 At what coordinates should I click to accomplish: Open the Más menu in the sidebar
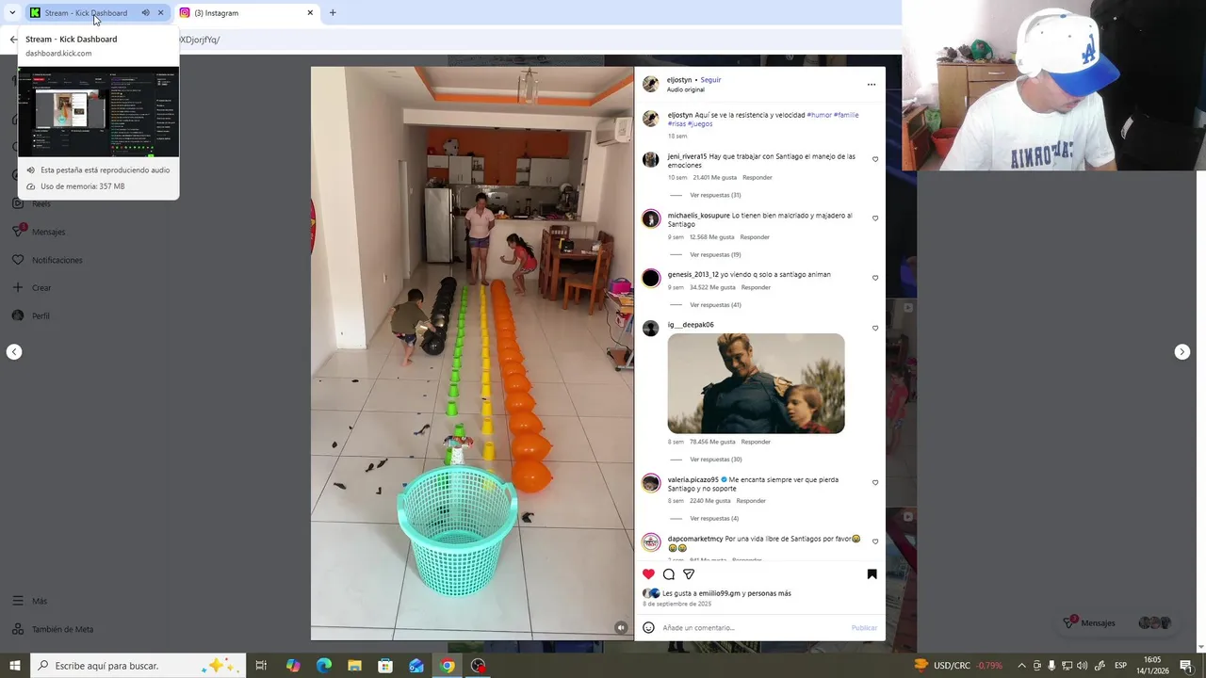(x=39, y=601)
